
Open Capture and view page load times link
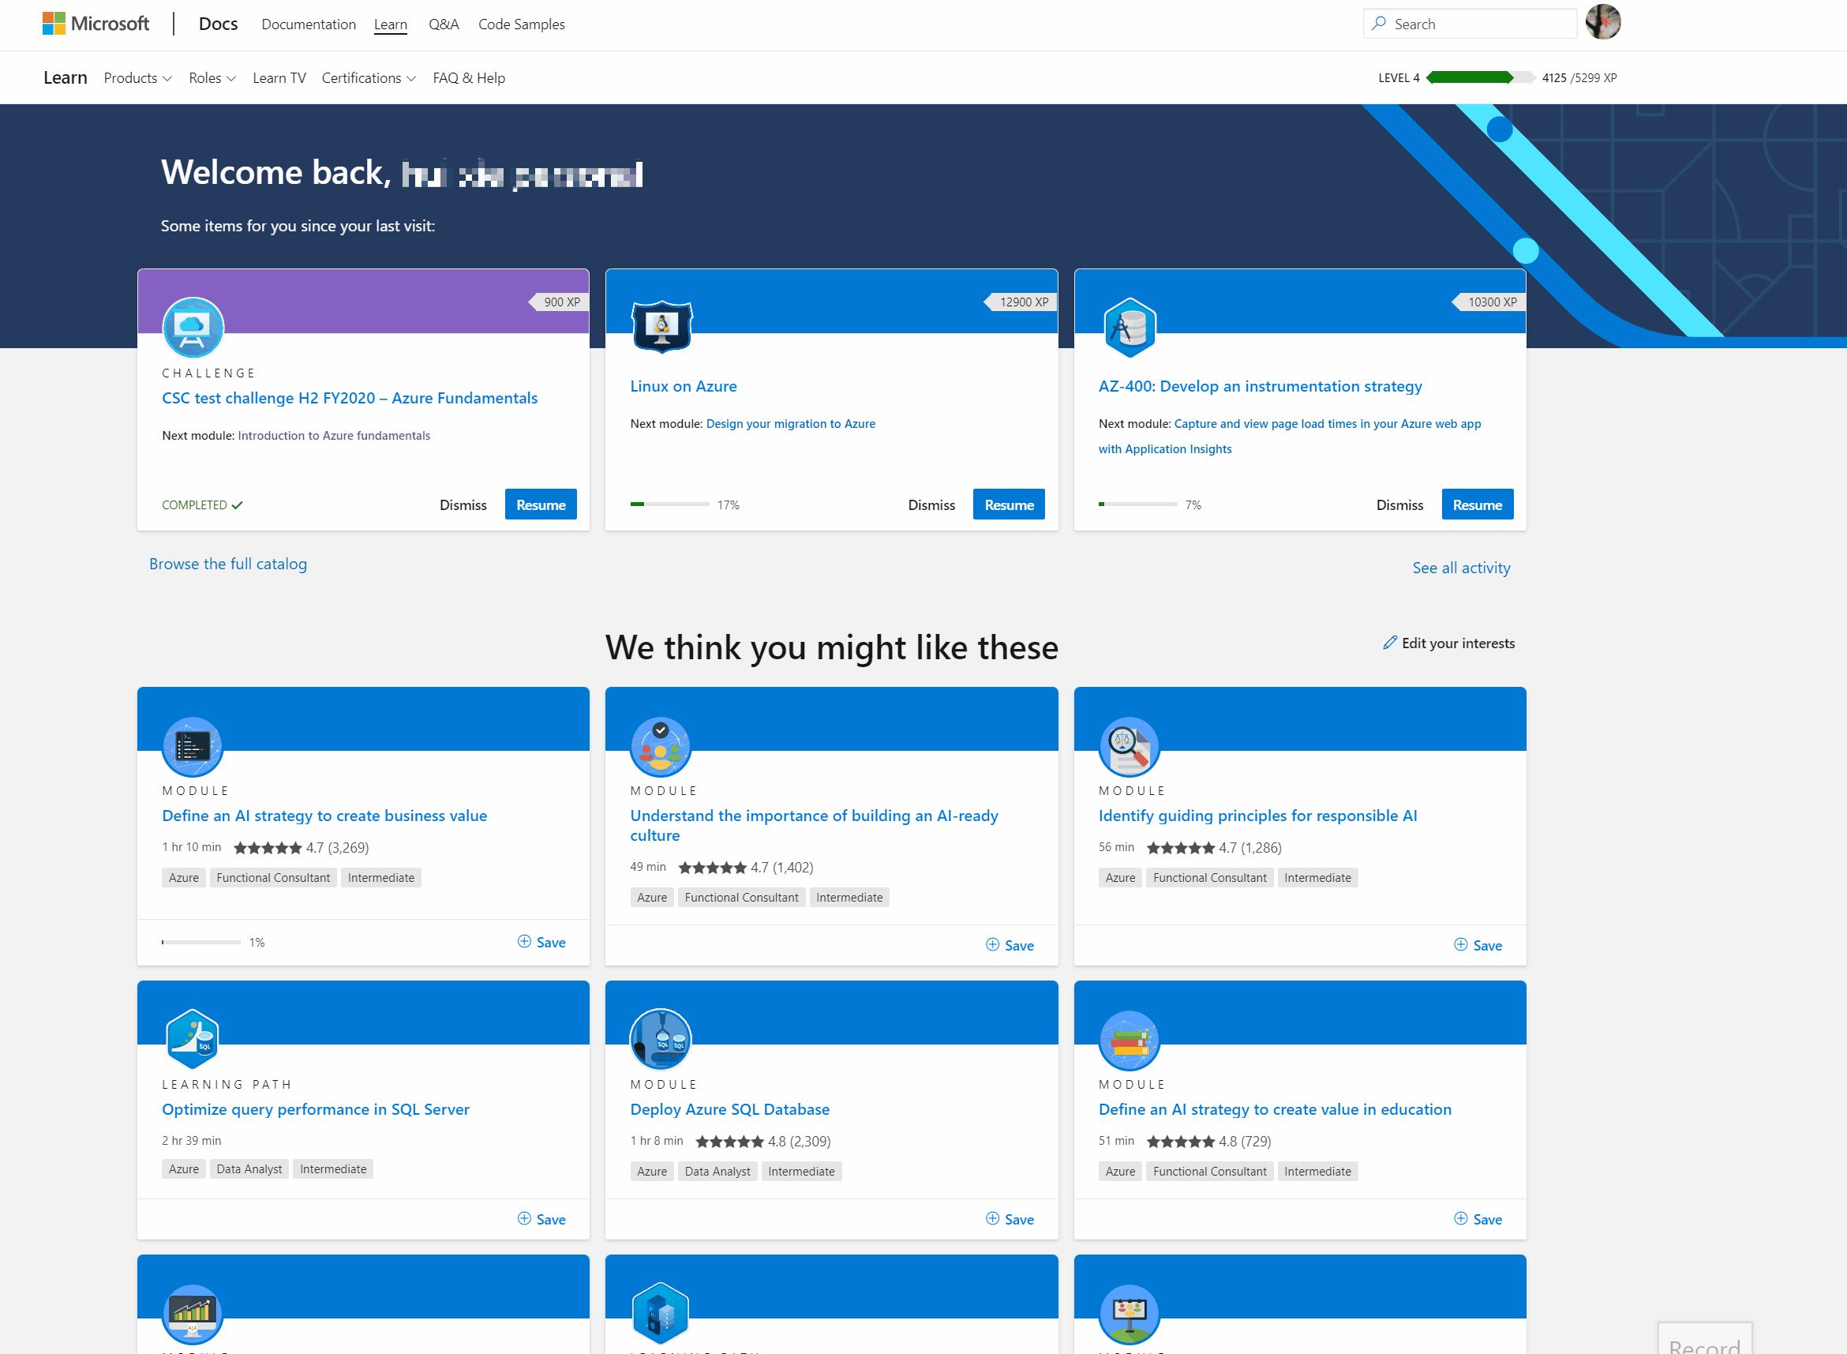[1290, 436]
